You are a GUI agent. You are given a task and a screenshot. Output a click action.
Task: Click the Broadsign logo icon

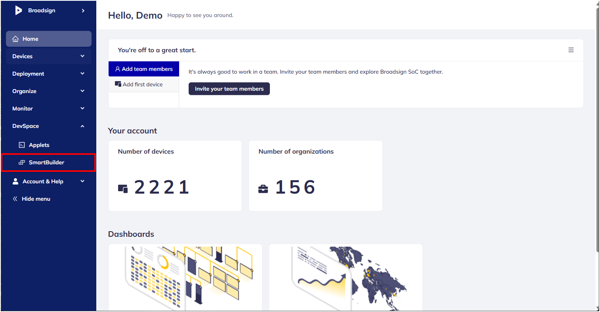tap(18, 10)
